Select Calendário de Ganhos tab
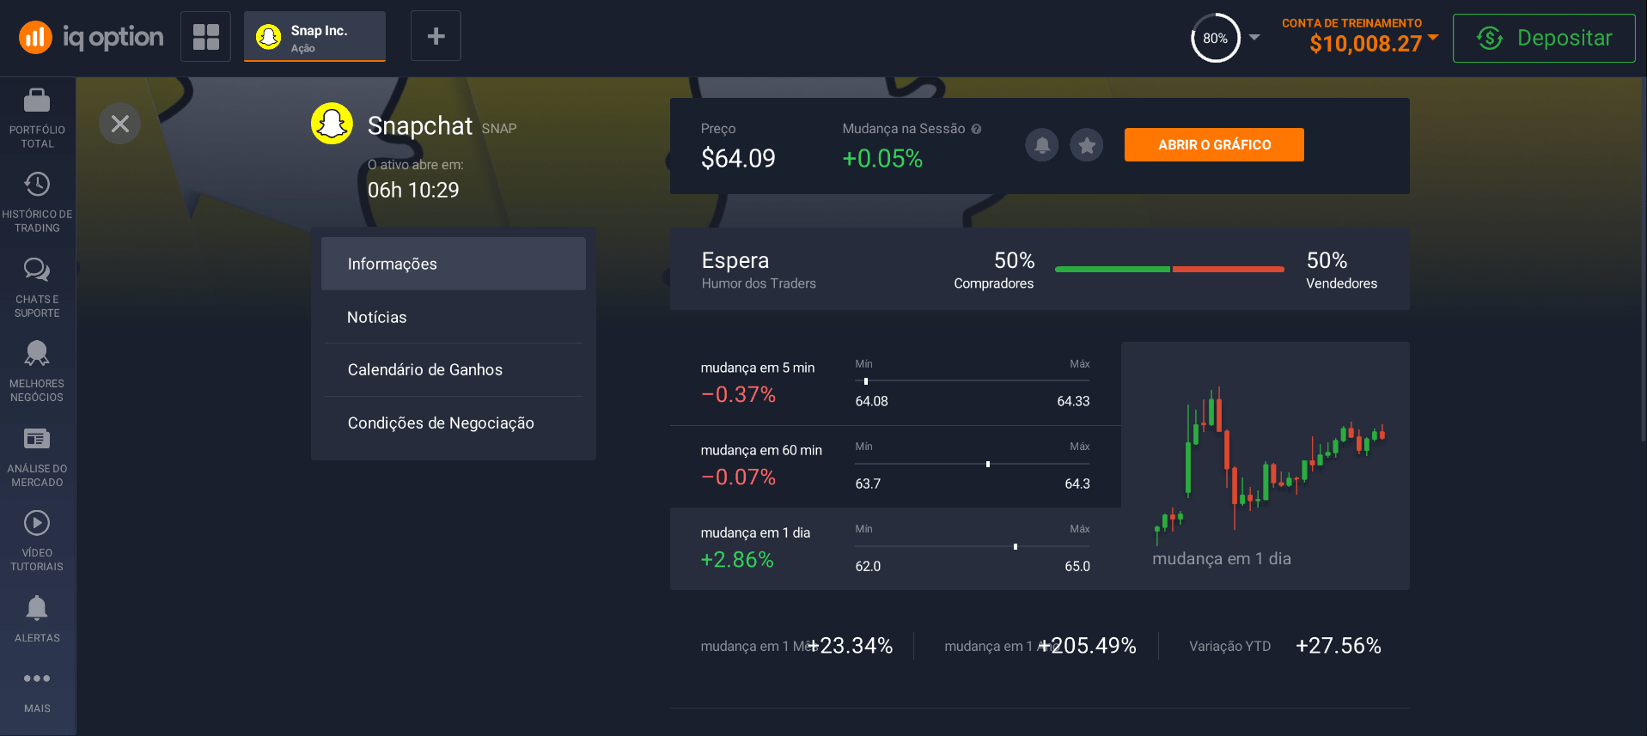The image size is (1647, 736). point(454,369)
